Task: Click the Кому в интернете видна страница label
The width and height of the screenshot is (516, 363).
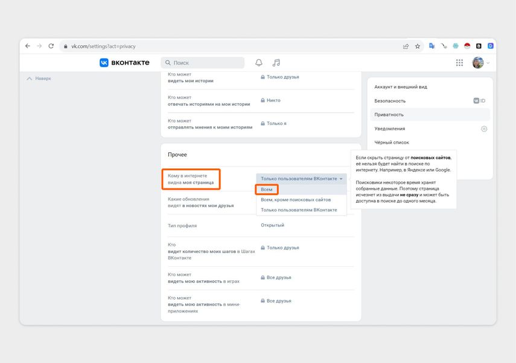Action: click(x=191, y=179)
